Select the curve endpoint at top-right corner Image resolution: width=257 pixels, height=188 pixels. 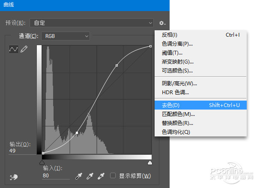click(x=150, y=46)
